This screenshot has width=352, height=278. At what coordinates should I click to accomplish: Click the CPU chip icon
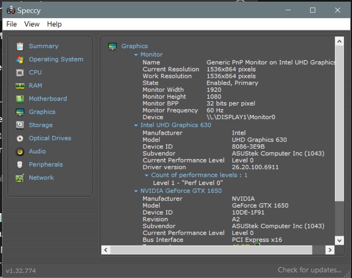(20, 73)
